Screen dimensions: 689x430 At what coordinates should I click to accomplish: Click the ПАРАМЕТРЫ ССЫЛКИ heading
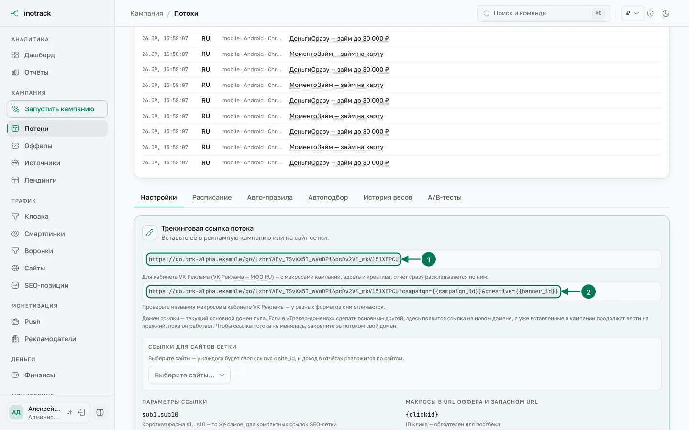175,402
